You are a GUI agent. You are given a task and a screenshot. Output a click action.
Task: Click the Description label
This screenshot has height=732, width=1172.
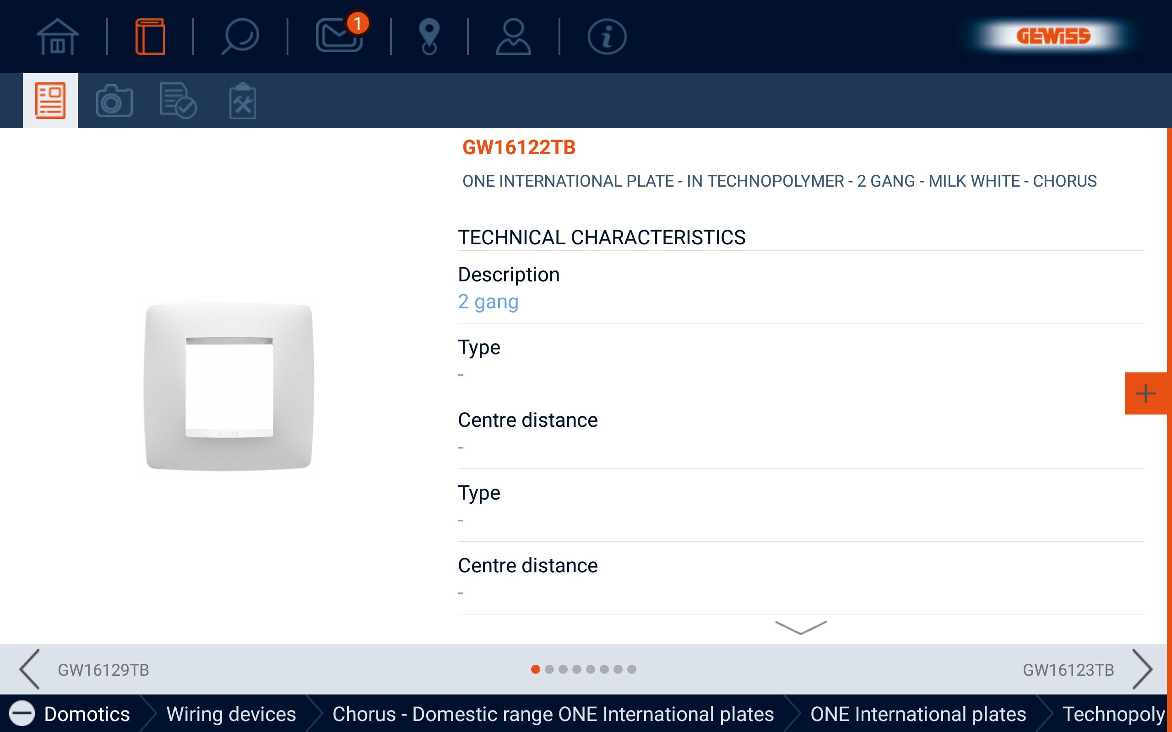pos(509,274)
